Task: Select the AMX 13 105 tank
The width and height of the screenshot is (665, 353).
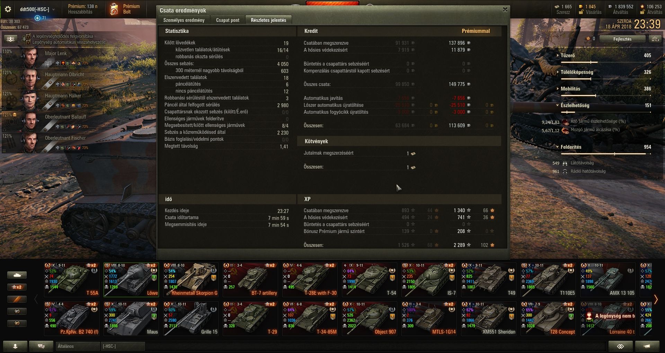Action: (608, 279)
